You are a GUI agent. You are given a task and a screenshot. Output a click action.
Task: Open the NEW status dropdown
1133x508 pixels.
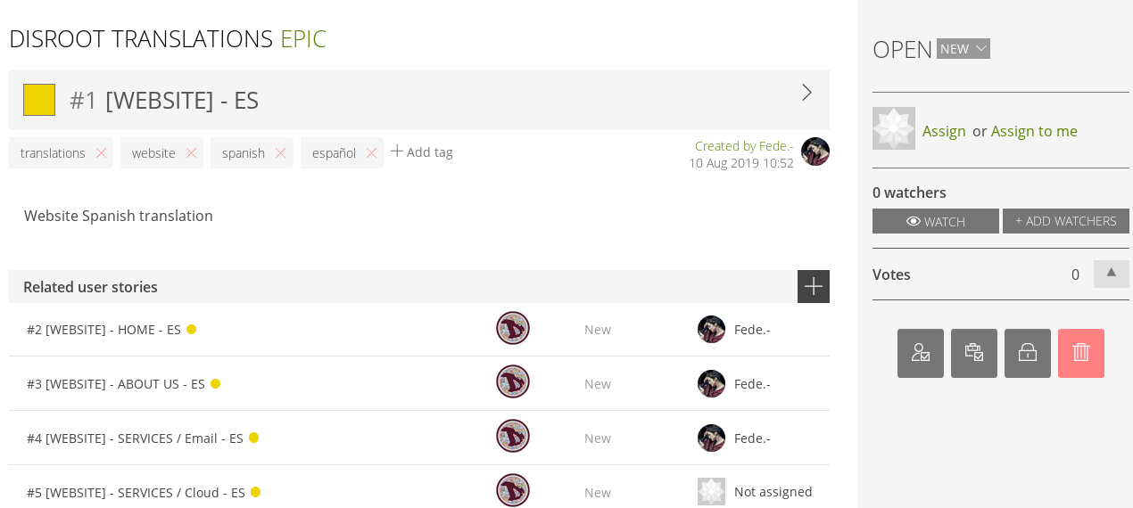(x=963, y=49)
